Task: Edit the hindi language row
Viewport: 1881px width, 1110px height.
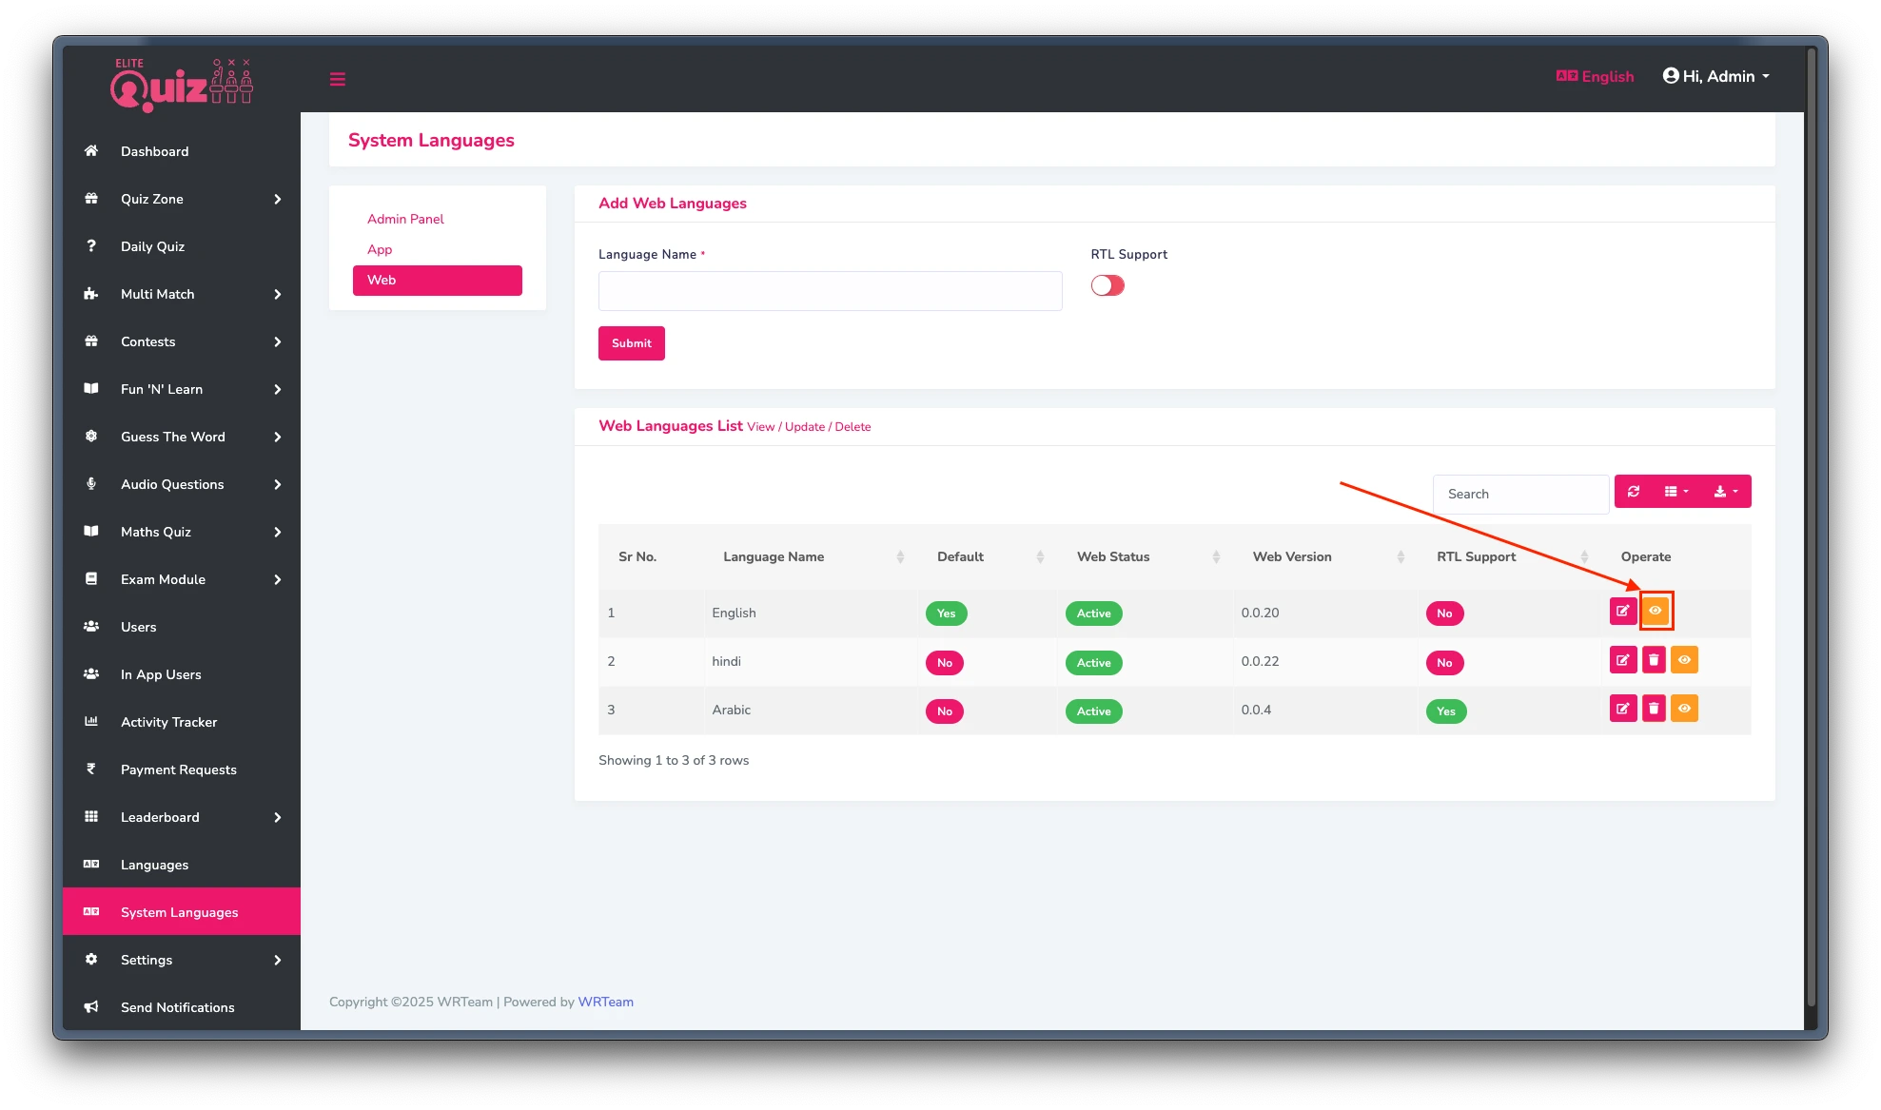Action: click(1622, 660)
